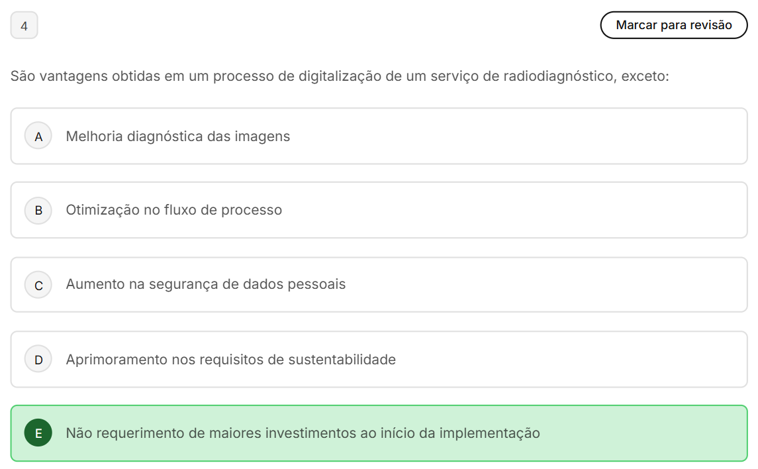
Task: Click the dark green E circle
Action: [38, 433]
